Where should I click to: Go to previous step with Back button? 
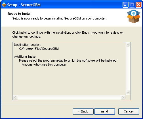(x=83, y=111)
